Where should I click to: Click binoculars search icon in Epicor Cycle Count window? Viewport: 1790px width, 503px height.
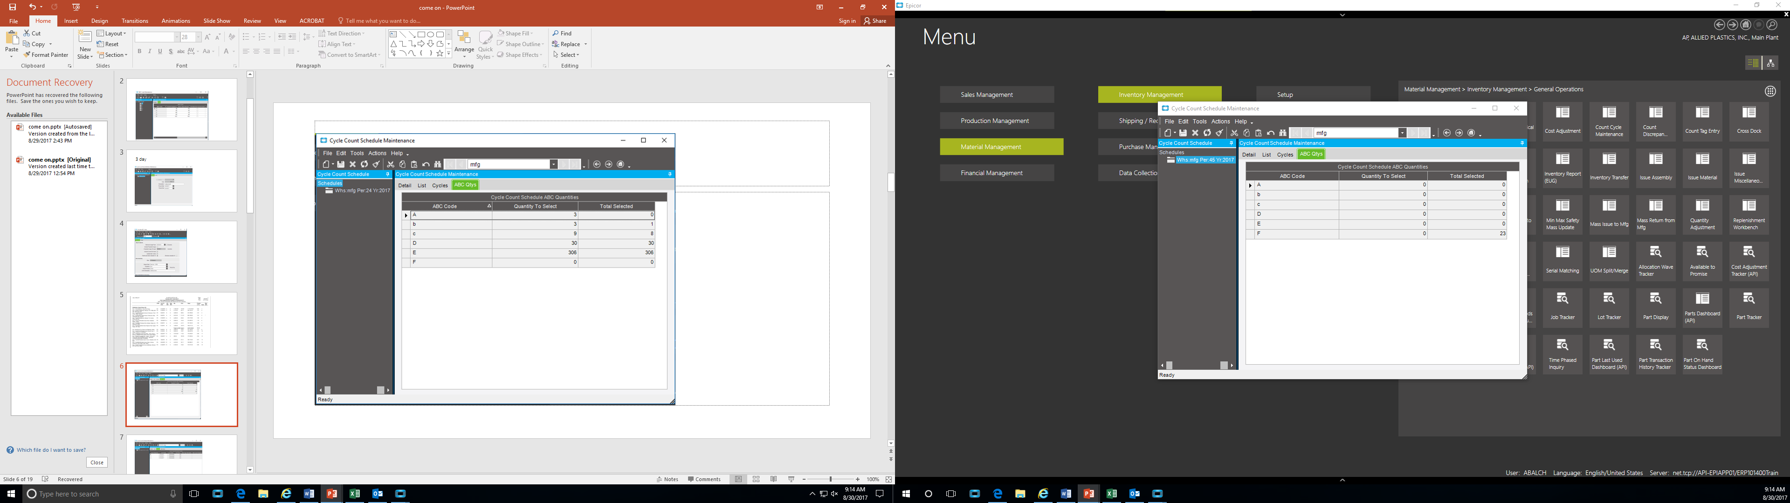1283,133
